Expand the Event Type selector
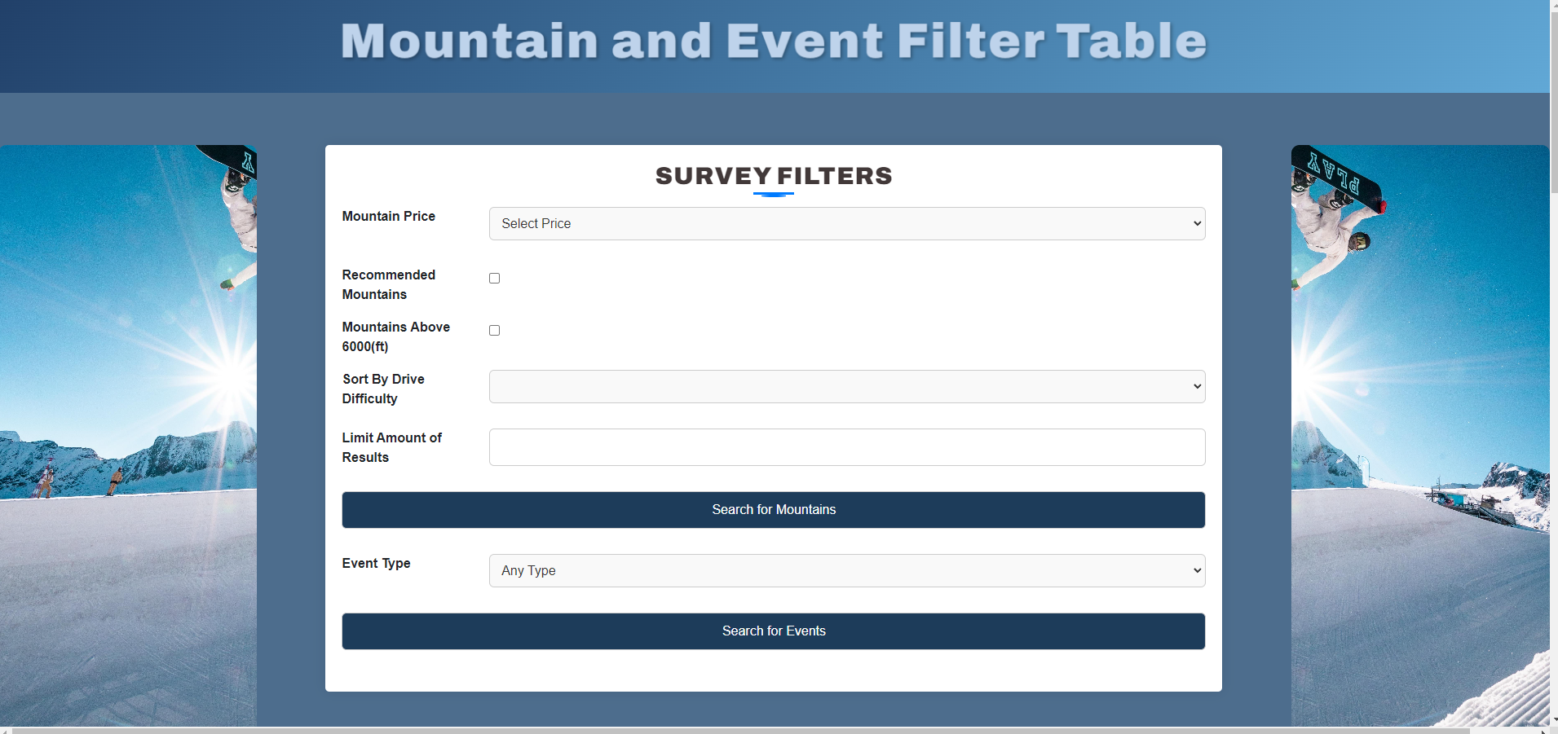 846,570
